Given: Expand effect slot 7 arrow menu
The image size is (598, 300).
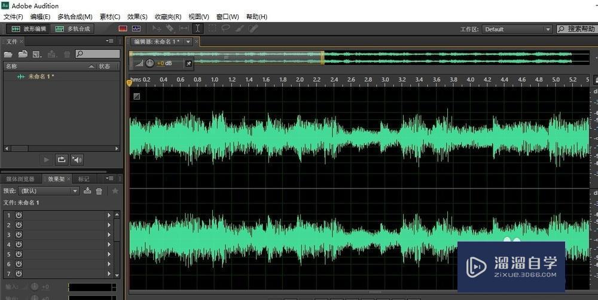Looking at the screenshot, I should click(109, 273).
